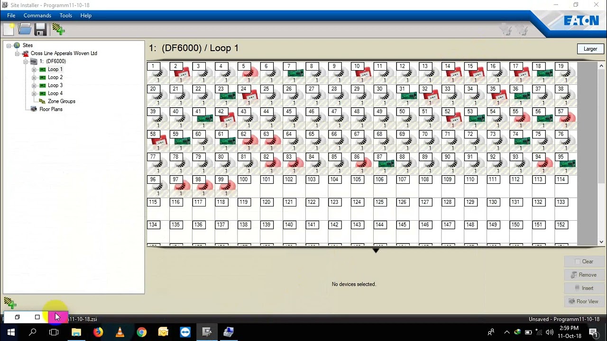This screenshot has height=341, width=607.
Task: Select call point device at address 32
Action: coord(431,96)
